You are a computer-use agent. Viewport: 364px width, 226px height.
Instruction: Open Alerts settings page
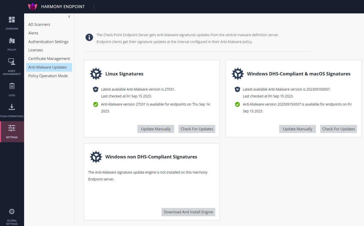coord(33,33)
